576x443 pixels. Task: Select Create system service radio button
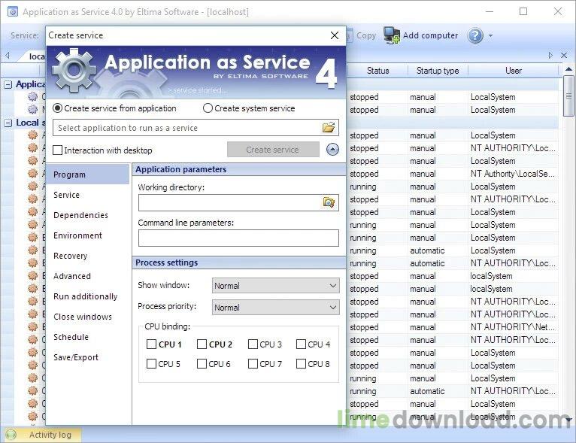click(x=208, y=108)
